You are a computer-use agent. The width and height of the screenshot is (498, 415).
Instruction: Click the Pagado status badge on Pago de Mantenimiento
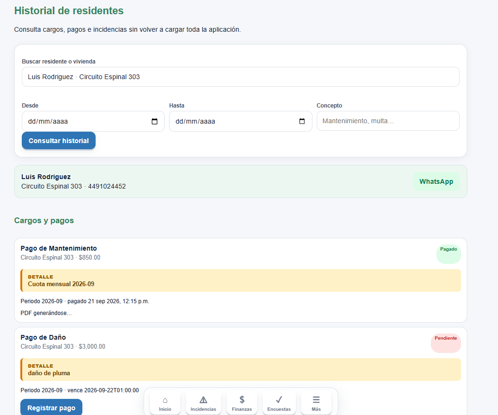(x=449, y=254)
